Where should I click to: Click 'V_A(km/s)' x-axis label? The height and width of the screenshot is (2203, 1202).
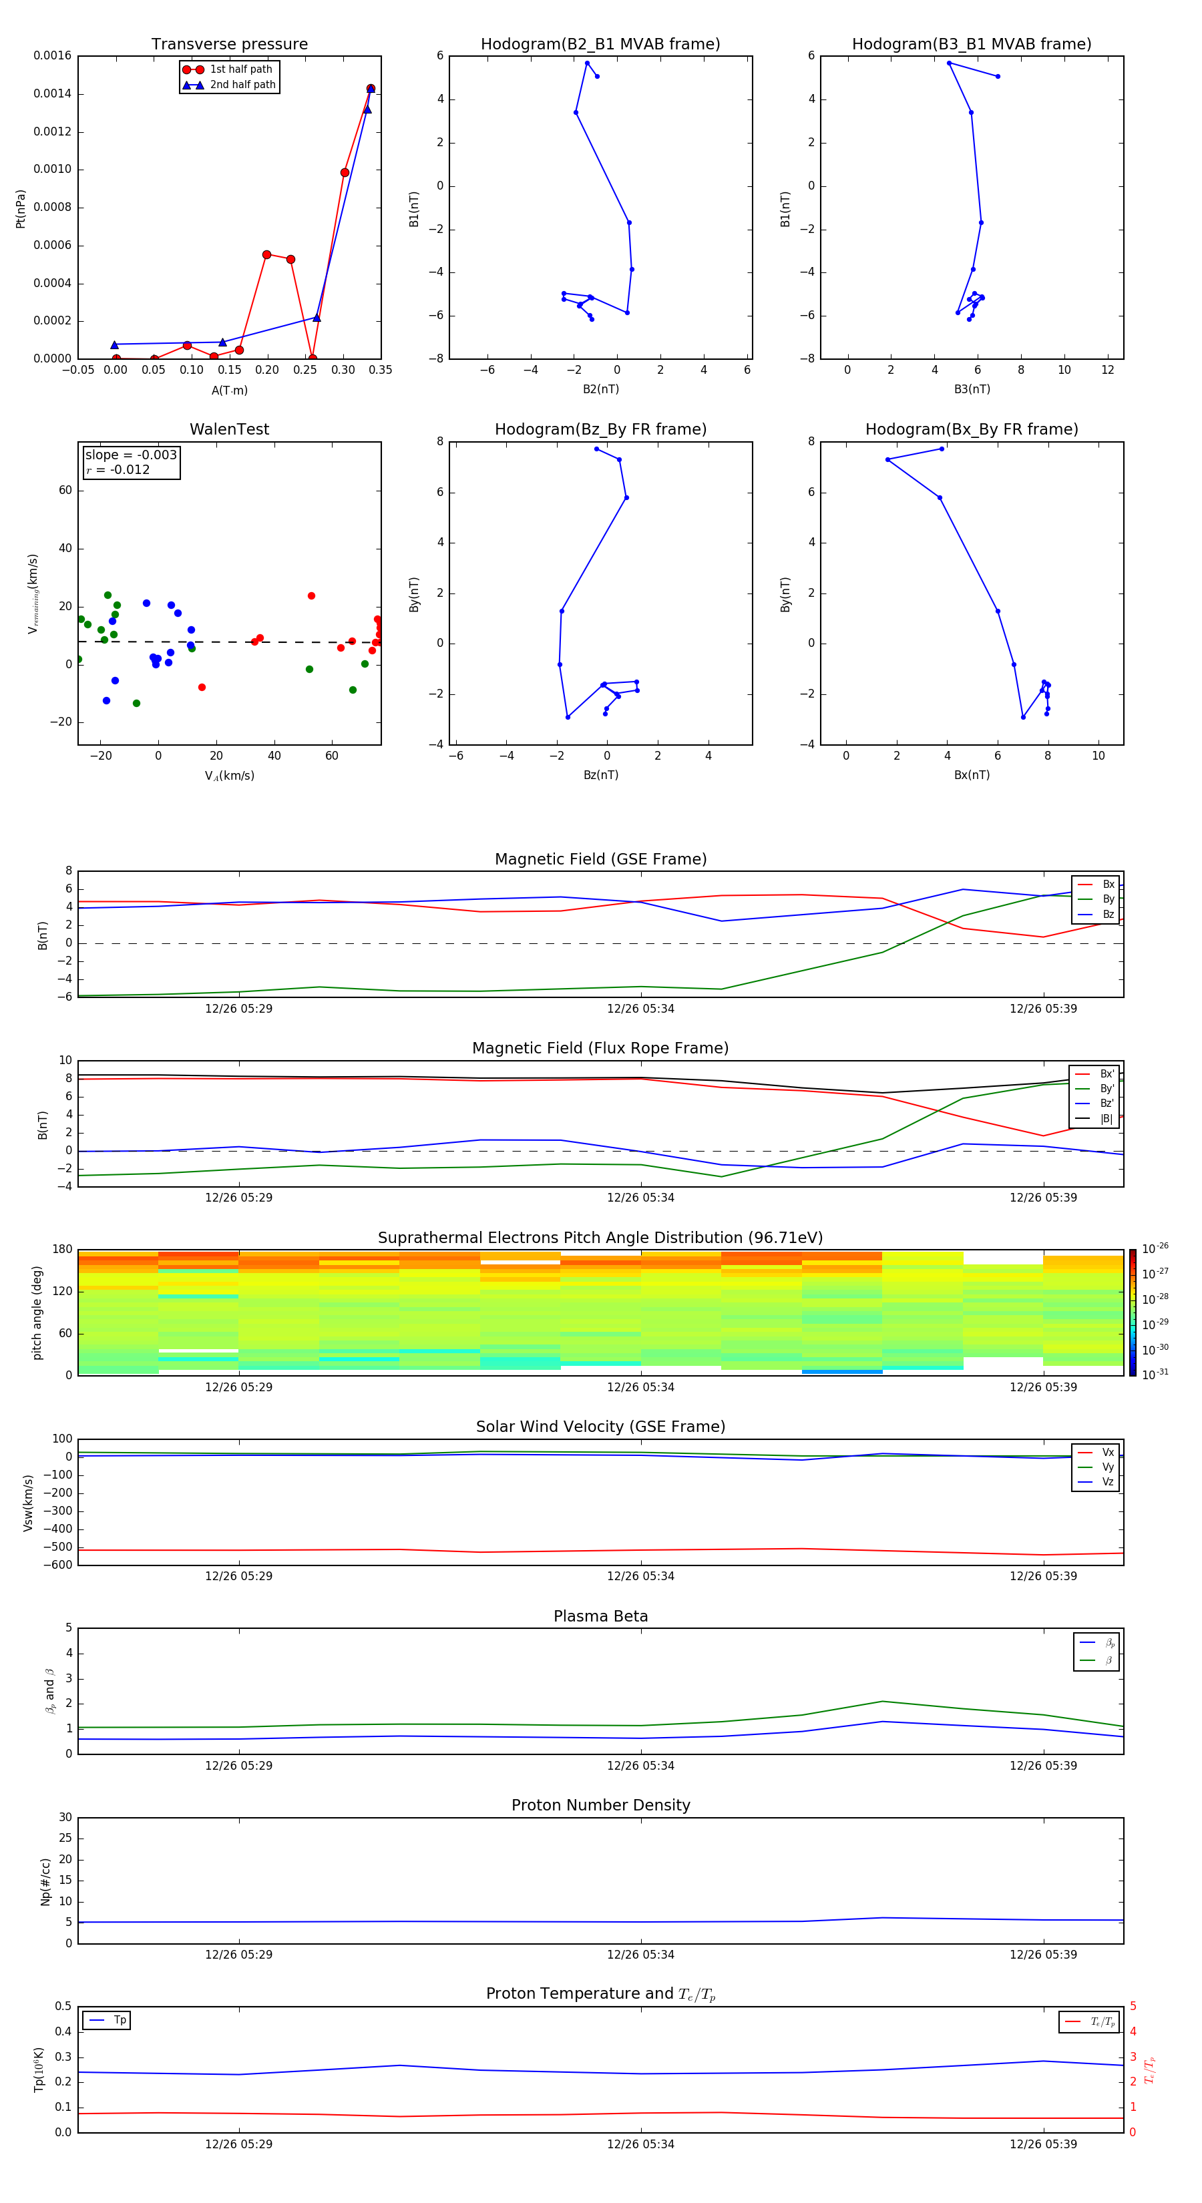pos(229,776)
